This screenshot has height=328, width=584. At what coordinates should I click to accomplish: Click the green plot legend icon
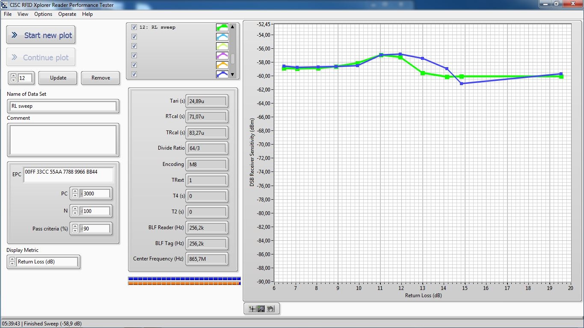(x=222, y=27)
